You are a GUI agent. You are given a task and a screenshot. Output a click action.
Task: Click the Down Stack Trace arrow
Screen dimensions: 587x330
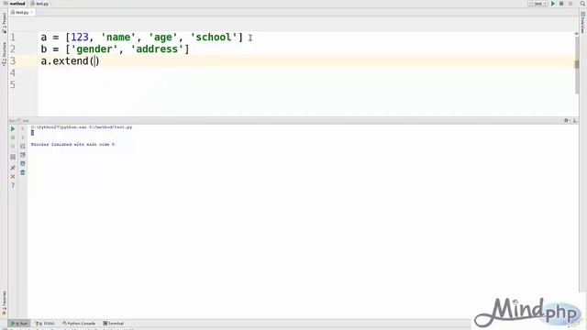coord(22,137)
